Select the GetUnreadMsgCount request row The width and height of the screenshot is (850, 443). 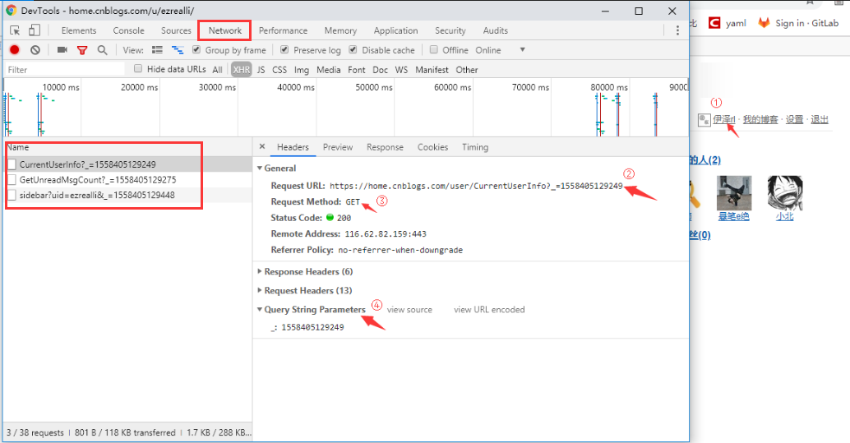[97, 179]
